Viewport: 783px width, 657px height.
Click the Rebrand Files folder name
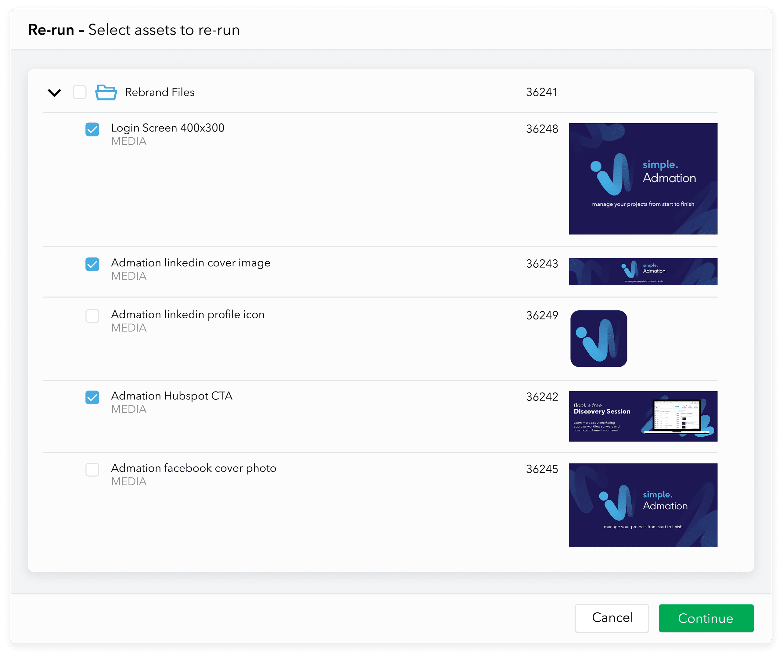(160, 92)
